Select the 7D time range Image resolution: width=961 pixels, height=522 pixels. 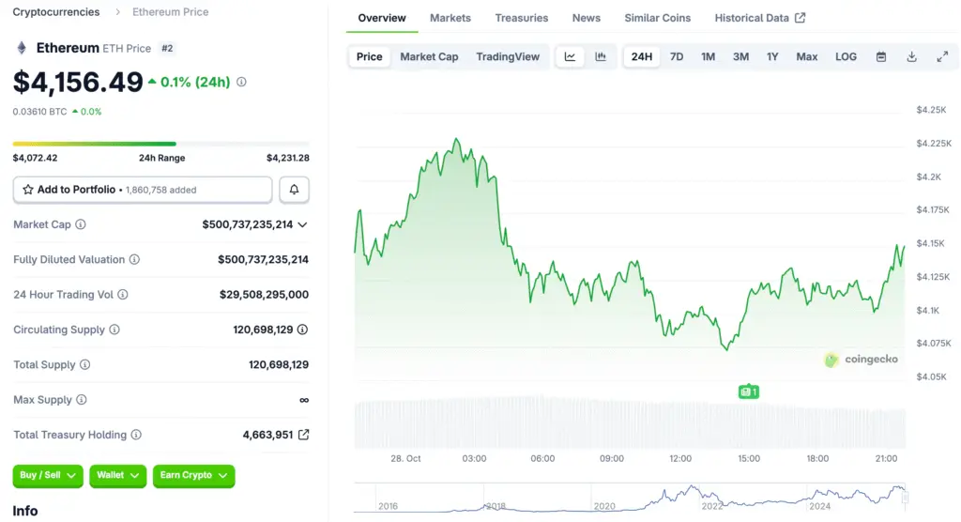pos(677,56)
